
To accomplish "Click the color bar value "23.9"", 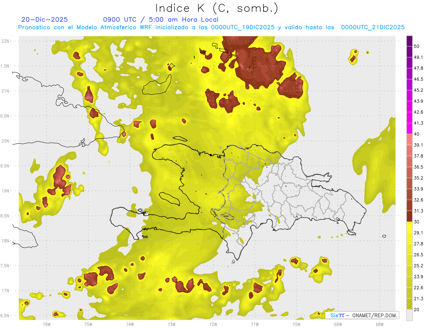I will 419,276.
